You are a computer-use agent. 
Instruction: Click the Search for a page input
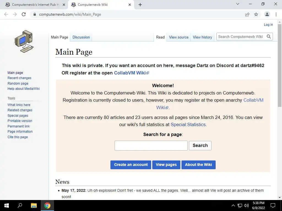151,146
